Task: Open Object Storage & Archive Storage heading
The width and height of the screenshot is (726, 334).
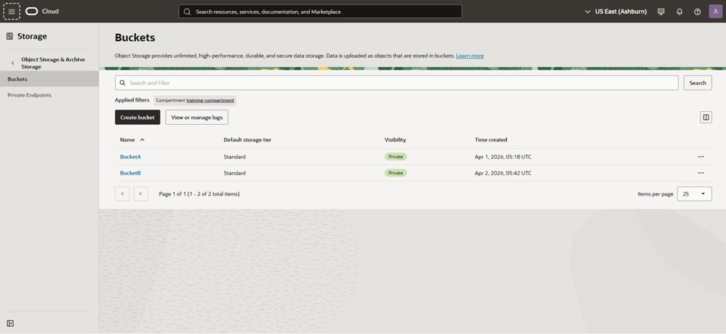Action: [53, 63]
